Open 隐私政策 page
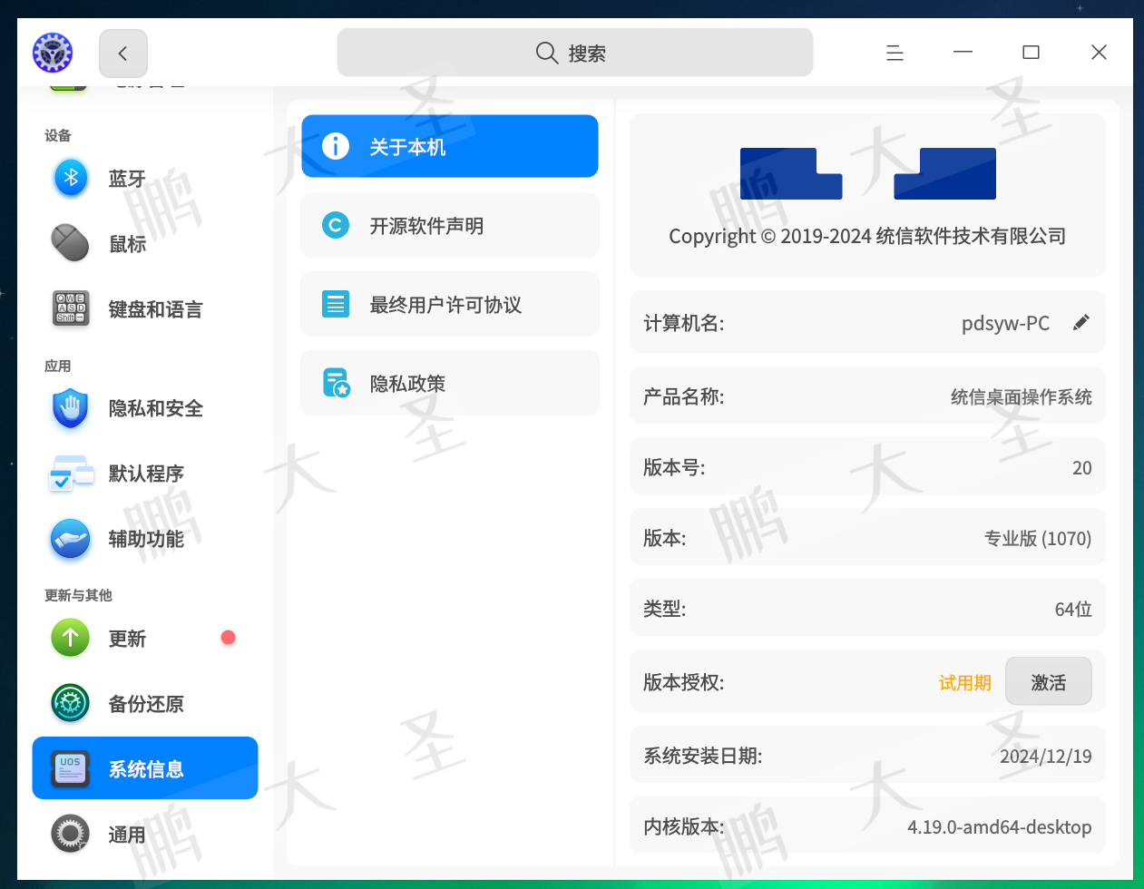This screenshot has height=889, width=1144. [450, 383]
